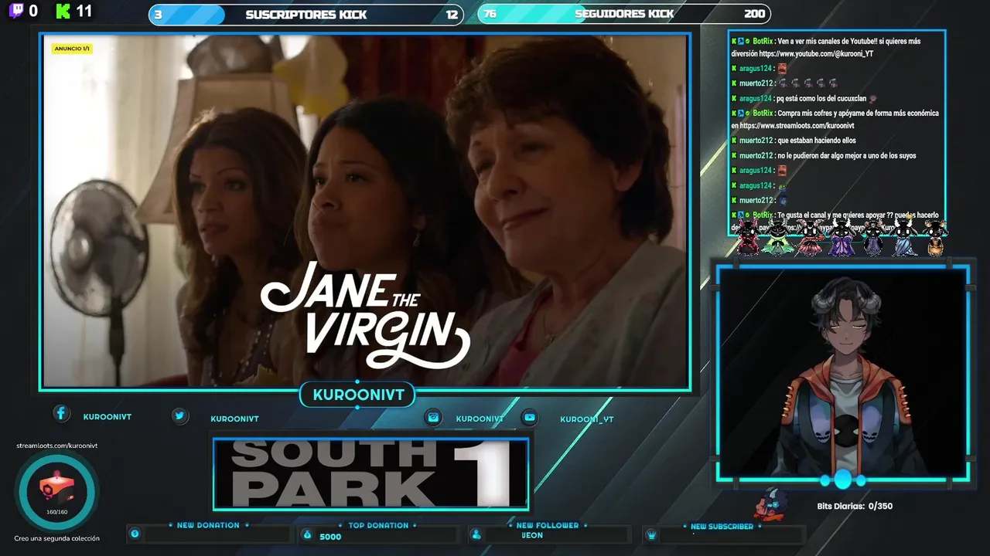Open the Twitter bird icon
990x556 pixels.
[179, 415]
